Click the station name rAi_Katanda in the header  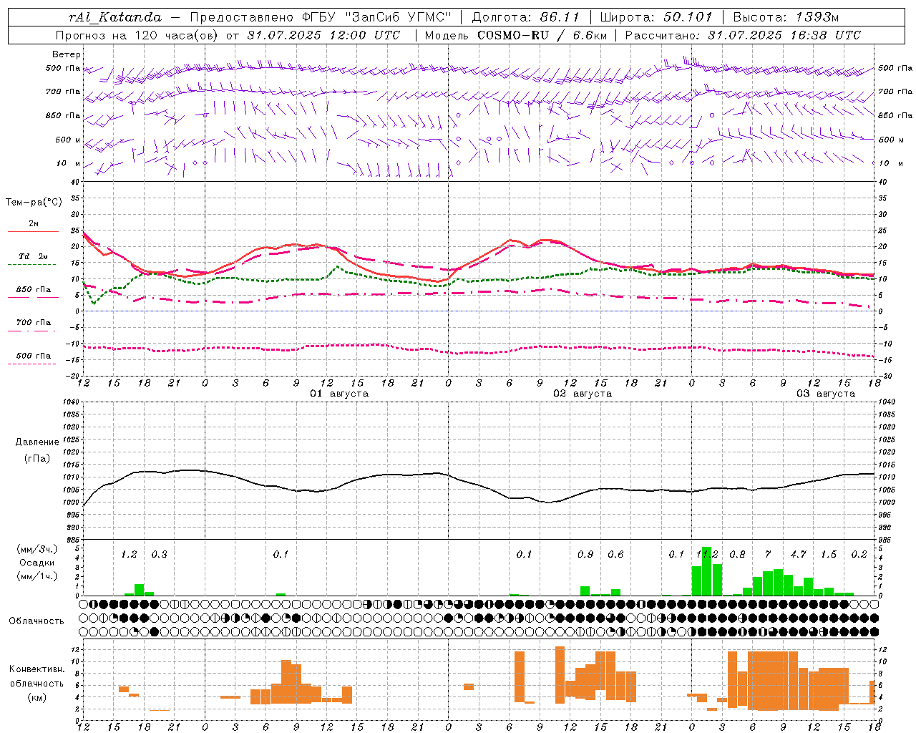click(115, 17)
